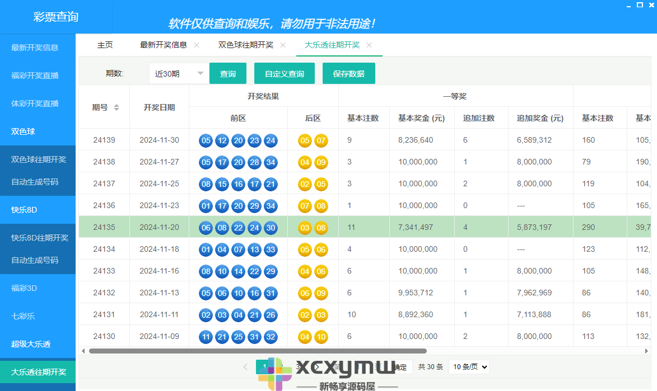Click the 保存数据 button
Screen dimensions: 657x391
[x=348, y=73]
